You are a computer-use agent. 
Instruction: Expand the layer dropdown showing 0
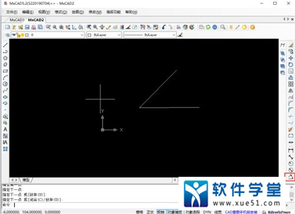pyautogui.click(x=48, y=35)
